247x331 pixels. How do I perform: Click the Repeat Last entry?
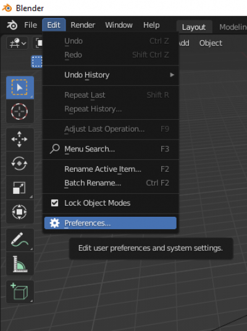tap(111, 94)
